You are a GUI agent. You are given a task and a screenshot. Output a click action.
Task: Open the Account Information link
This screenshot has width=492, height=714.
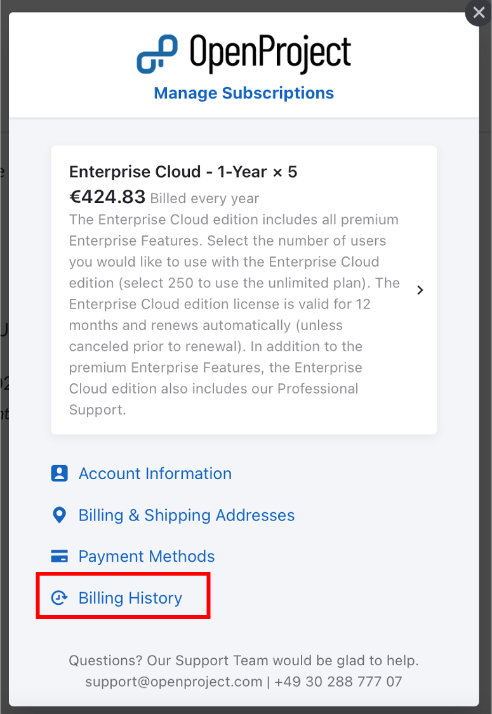[155, 473]
